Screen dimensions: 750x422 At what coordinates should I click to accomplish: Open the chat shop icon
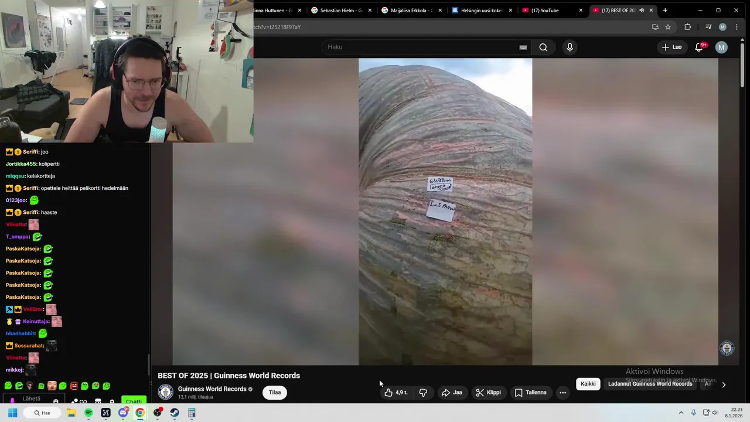coord(98,402)
